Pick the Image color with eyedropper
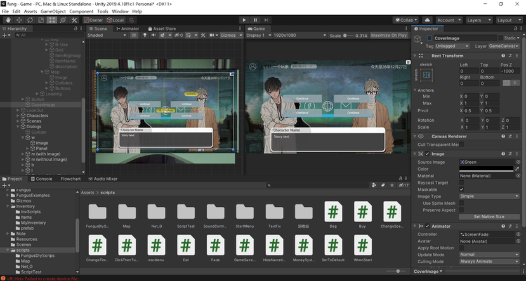Viewport: 526px width, 281px height. tap(518, 169)
